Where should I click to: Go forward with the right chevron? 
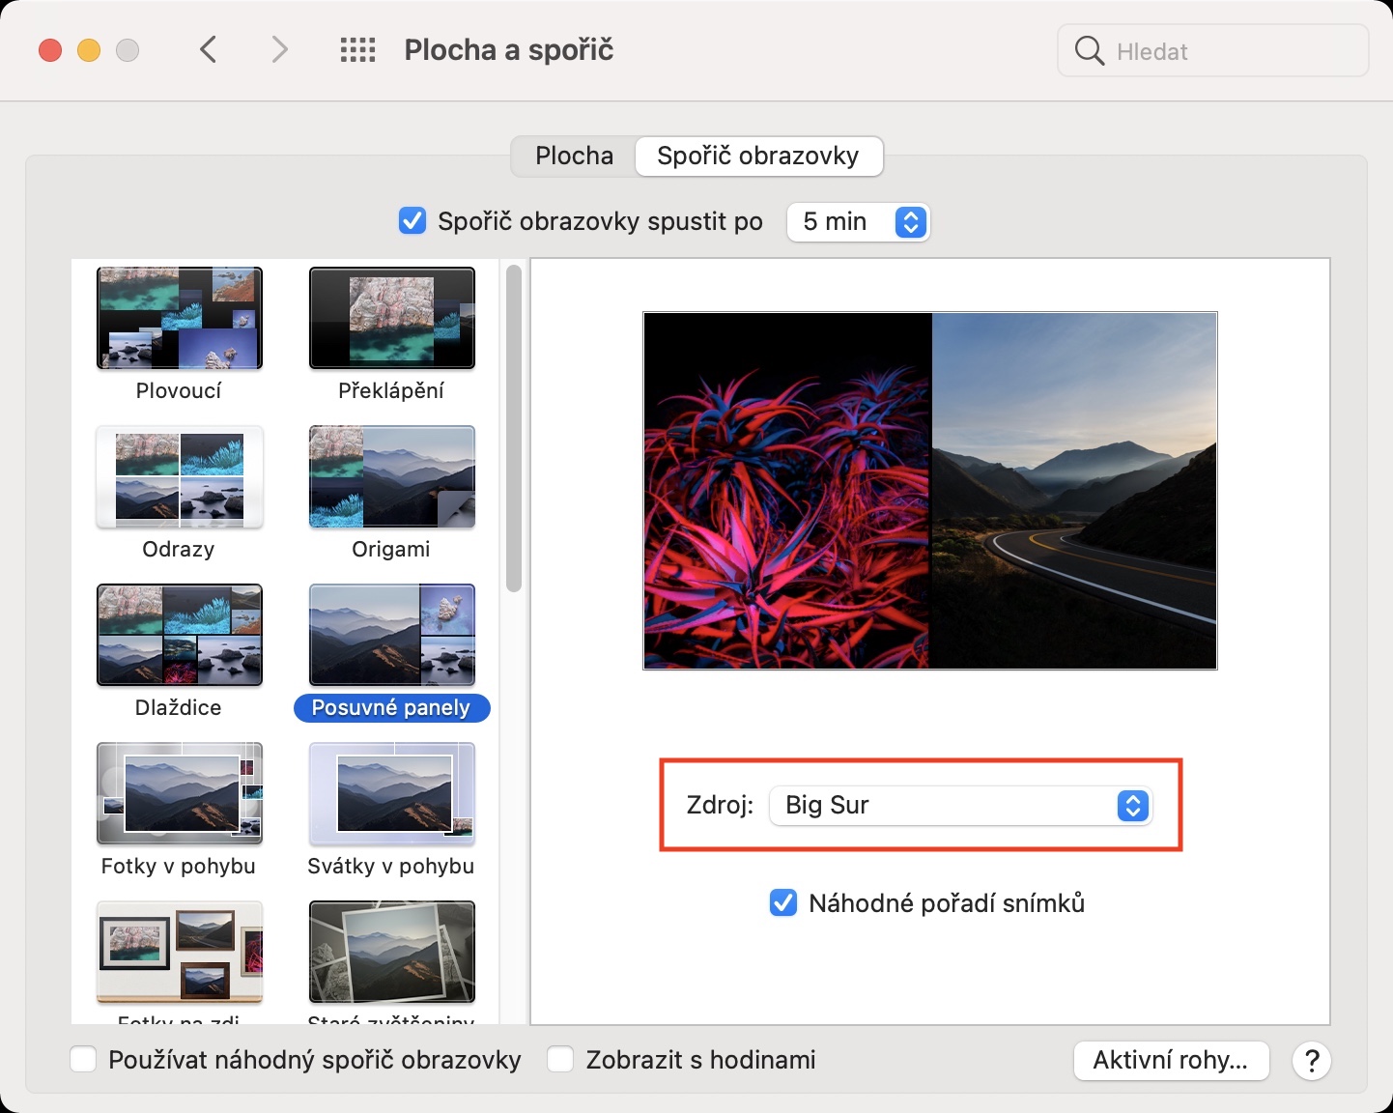[x=279, y=49]
